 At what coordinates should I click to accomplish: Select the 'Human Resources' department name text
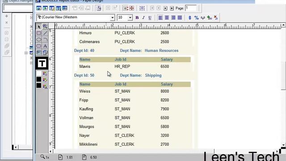(x=161, y=51)
